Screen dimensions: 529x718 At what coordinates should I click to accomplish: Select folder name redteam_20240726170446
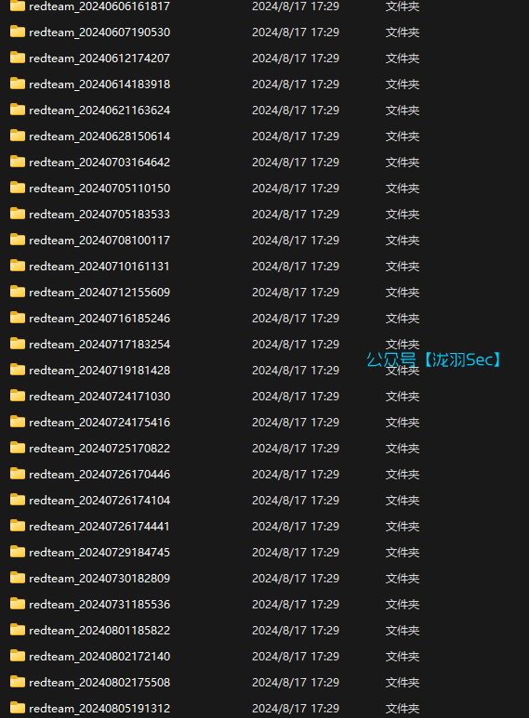[x=99, y=475]
